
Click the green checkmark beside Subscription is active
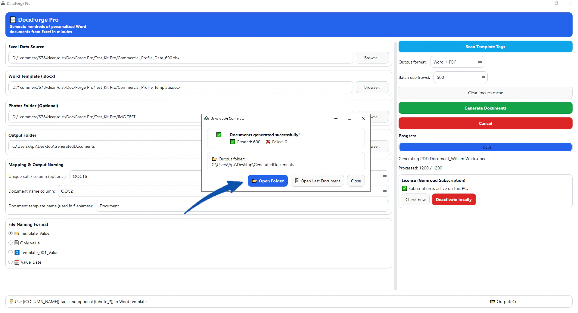click(404, 188)
